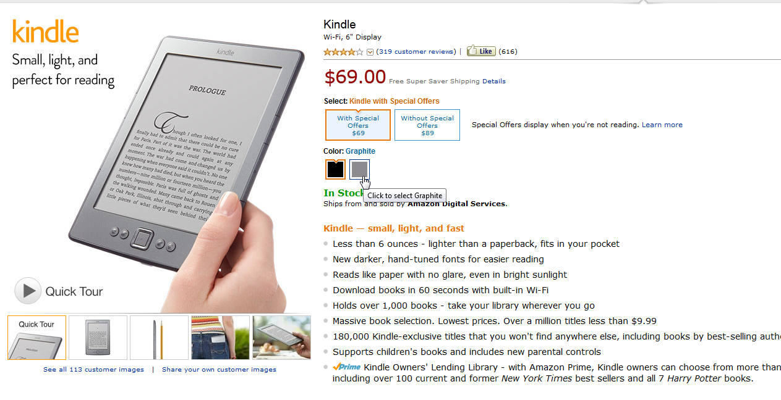This screenshot has width=781, height=400.
Task: Click Share your own customer images
Action: coord(219,370)
